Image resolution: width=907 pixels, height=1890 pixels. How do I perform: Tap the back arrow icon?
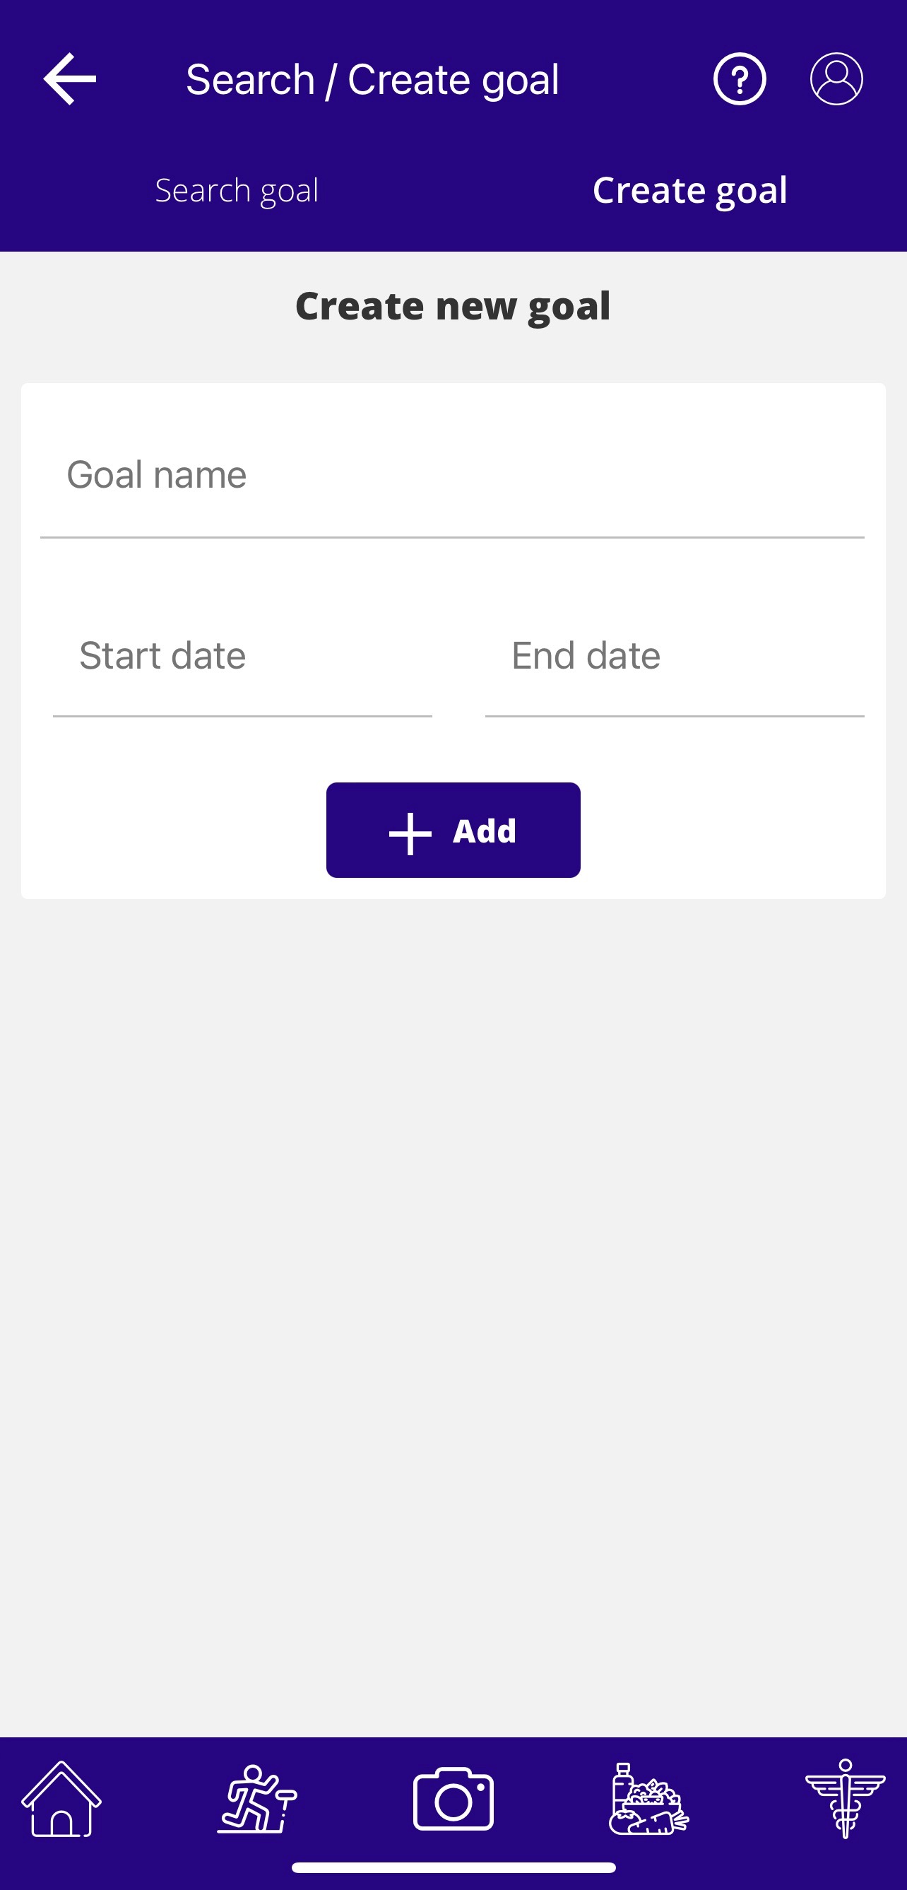click(x=70, y=79)
